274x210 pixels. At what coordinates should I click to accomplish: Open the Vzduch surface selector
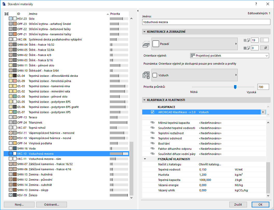[x=195, y=75]
